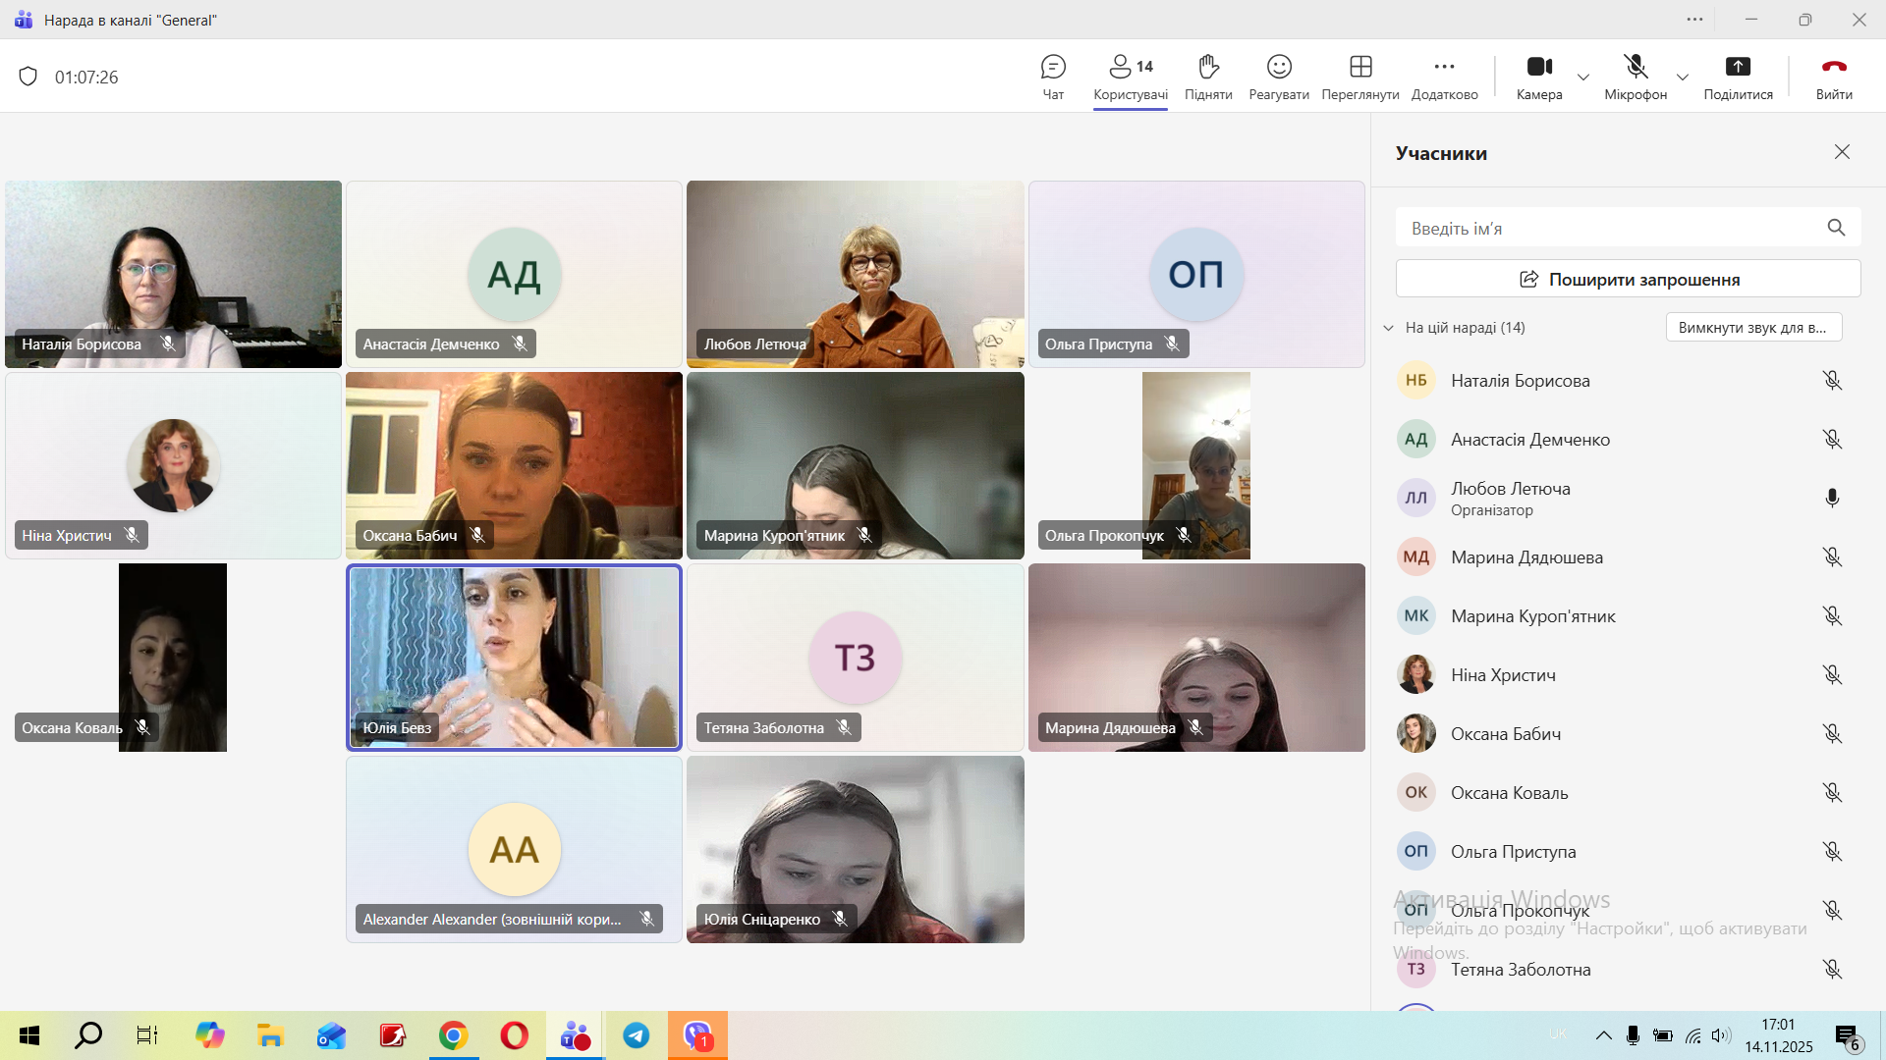Click the Share screen icon
Viewport: 1886px width, 1060px height.
[1738, 68]
